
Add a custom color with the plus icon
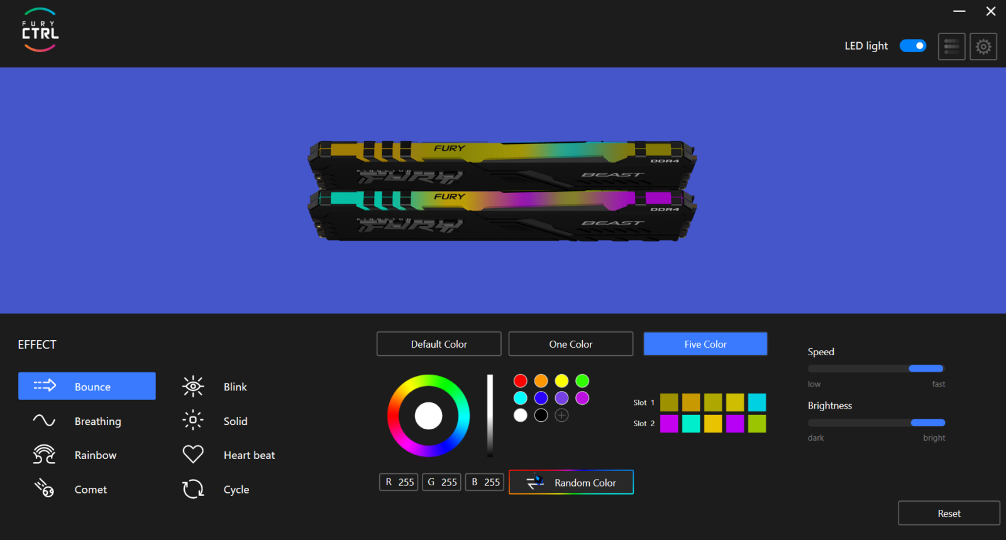tap(562, 415)
